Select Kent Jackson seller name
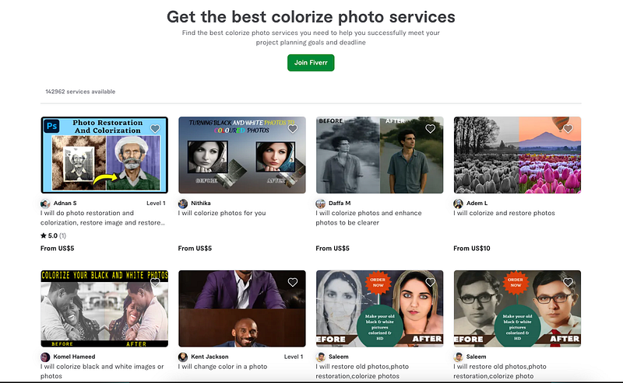Viewport: 623px width, 383px height. click(x=209, y=357)
